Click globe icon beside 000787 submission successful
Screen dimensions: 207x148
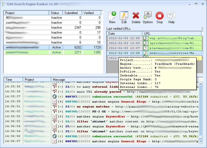55,97
